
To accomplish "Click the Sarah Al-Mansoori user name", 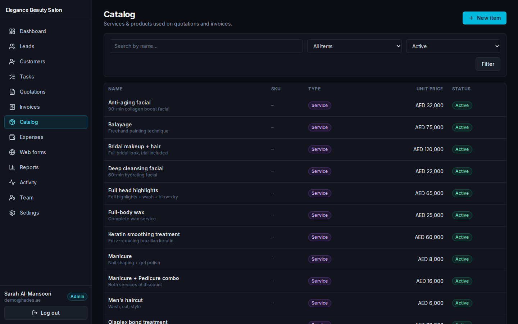I will coord(28,294).
